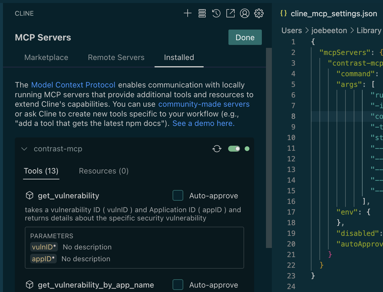
Task: Click the Library breadcrumb segment
Action: pyautogui.click(x=369, y=30)
